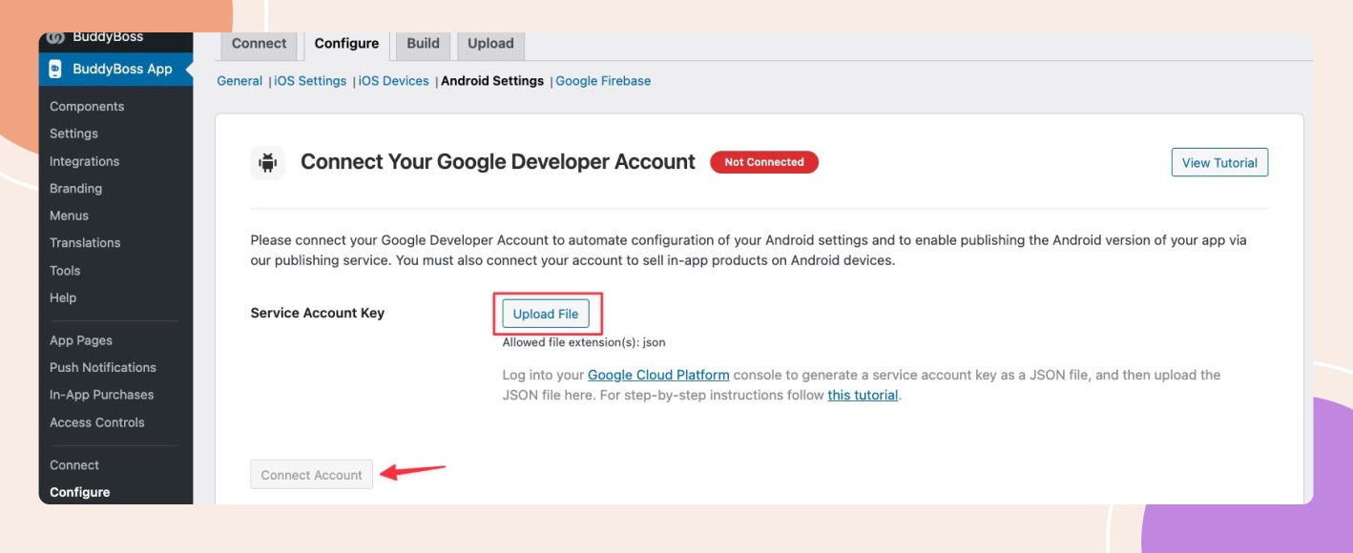Open the Google Firebase sub-tab
This screenshot has width=1353, height=553.
(603, 81)
